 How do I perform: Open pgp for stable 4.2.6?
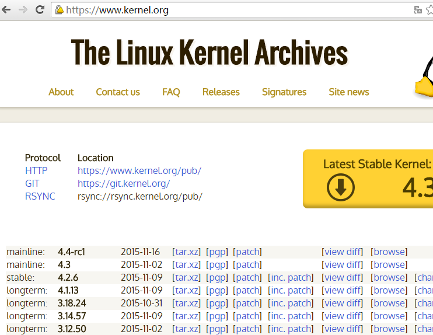[x=217, y=278]
